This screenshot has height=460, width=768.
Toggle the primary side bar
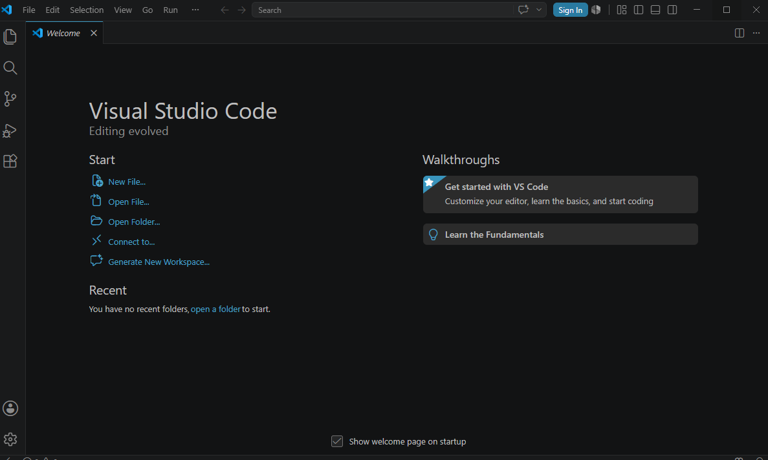tap(638, 10)
